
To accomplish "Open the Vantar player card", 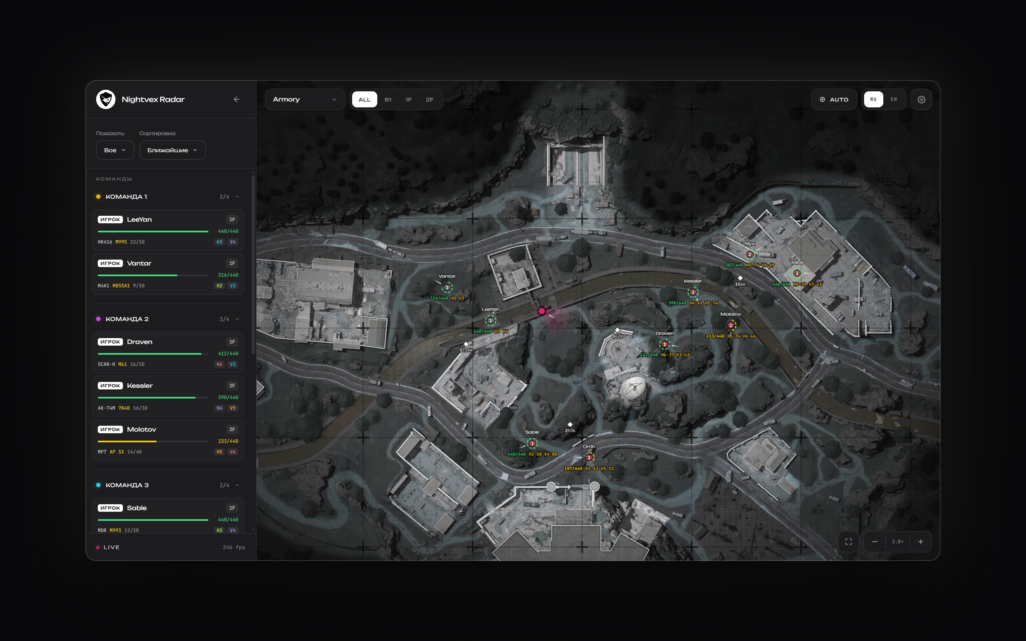I will (x=168, y=274).
